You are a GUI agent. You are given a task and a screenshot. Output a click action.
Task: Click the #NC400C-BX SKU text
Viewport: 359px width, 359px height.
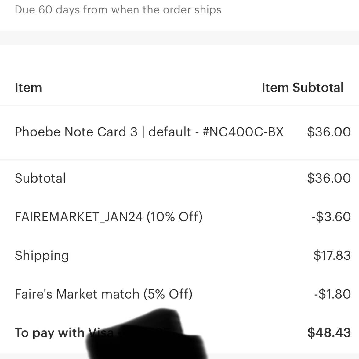pos(243,132)
